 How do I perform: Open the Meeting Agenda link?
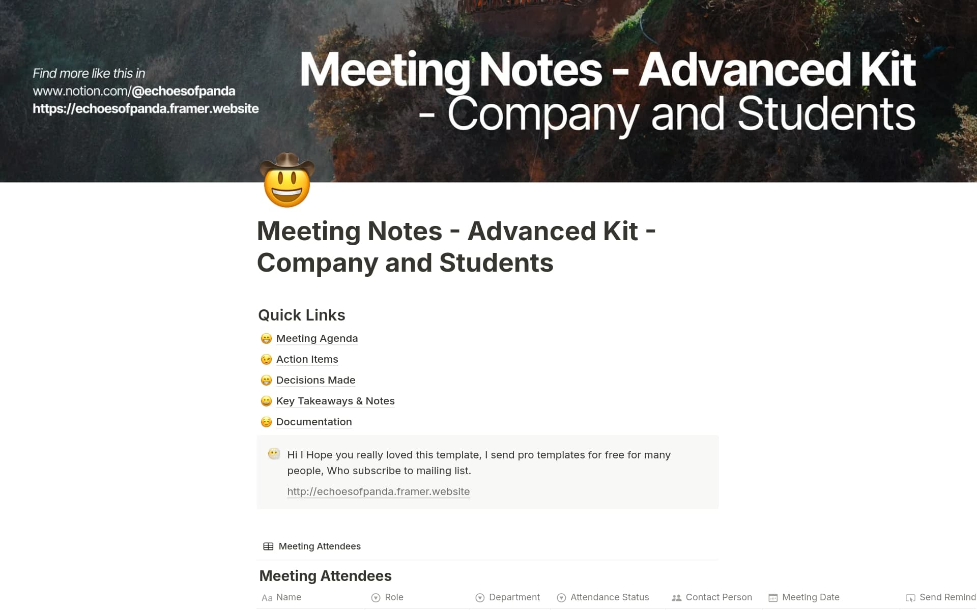tap(317, 338)
